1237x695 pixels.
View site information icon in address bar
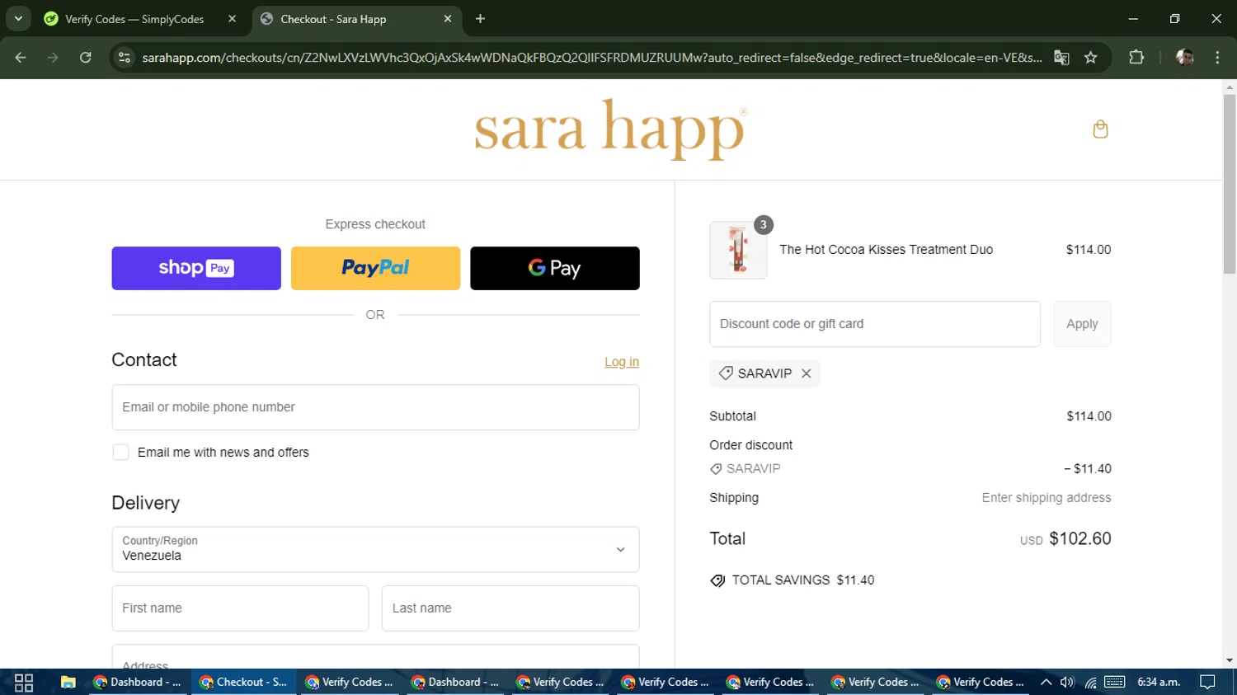pos(125,58)
